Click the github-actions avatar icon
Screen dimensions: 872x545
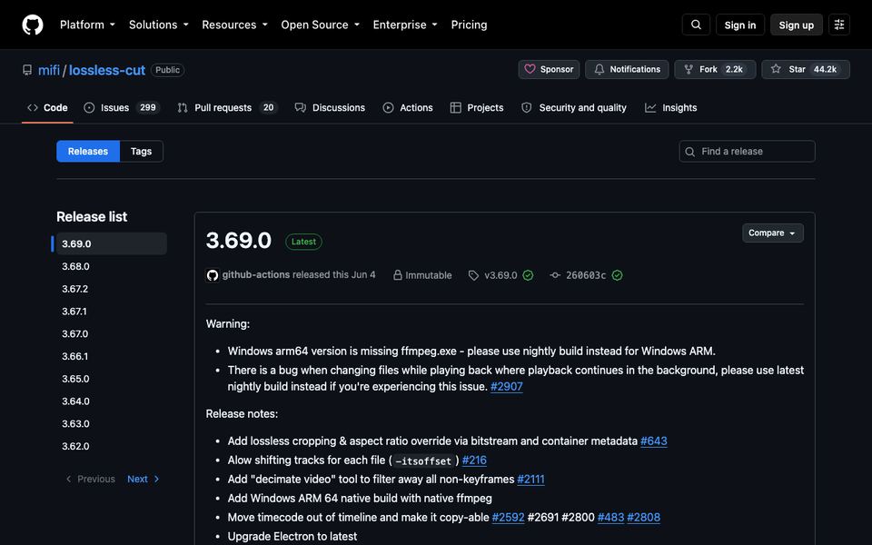(213, 275)
